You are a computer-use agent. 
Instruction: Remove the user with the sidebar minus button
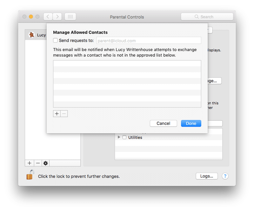pyautogui.click(x=37, y=163)
